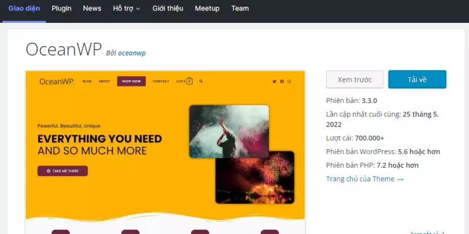The height and width of the screenshot is (234, 469).
Task: Click the SHOP NOW button in preview
Action: [x=131, y=81]
